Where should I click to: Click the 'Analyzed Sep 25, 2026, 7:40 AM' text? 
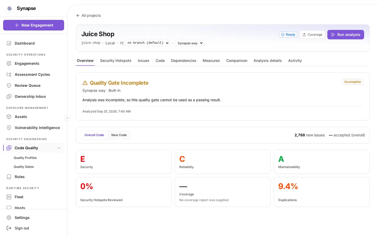coord(106,111)
